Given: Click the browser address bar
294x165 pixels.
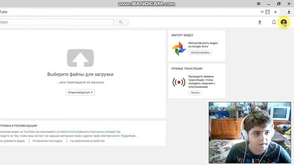Looking at the screenshot, I should 130,12.
